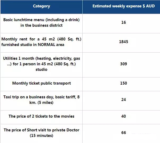The width and height of the screenshot is (160, 143).
Task: Click the Category column header
Action: pyautogui.click(x=41, y=6)
